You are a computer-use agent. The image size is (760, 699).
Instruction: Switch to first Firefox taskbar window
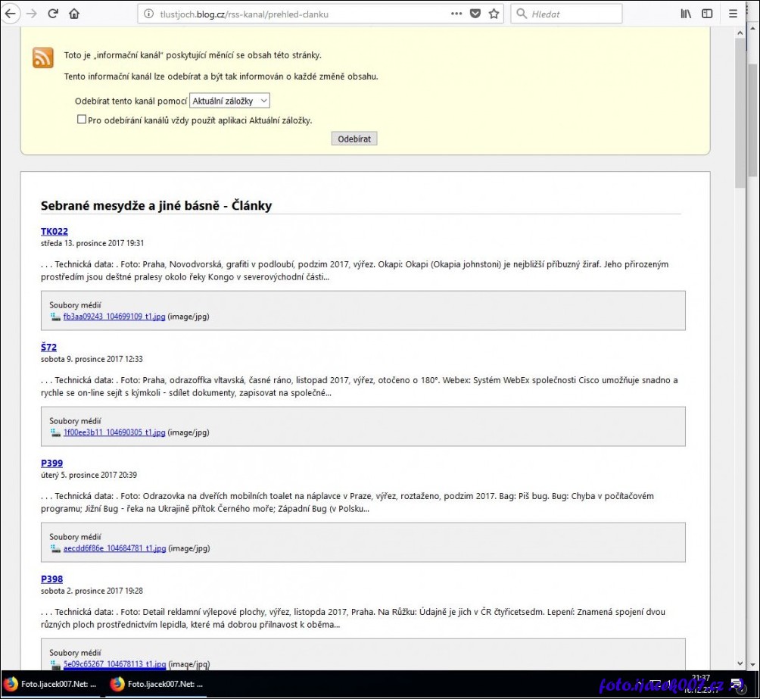tap(50, 685)
